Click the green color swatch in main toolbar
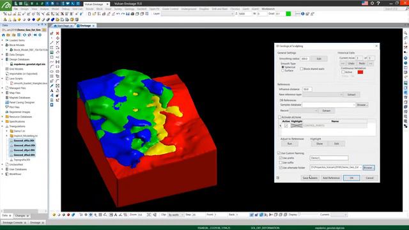The image size is (409, 230). (288, 14)
